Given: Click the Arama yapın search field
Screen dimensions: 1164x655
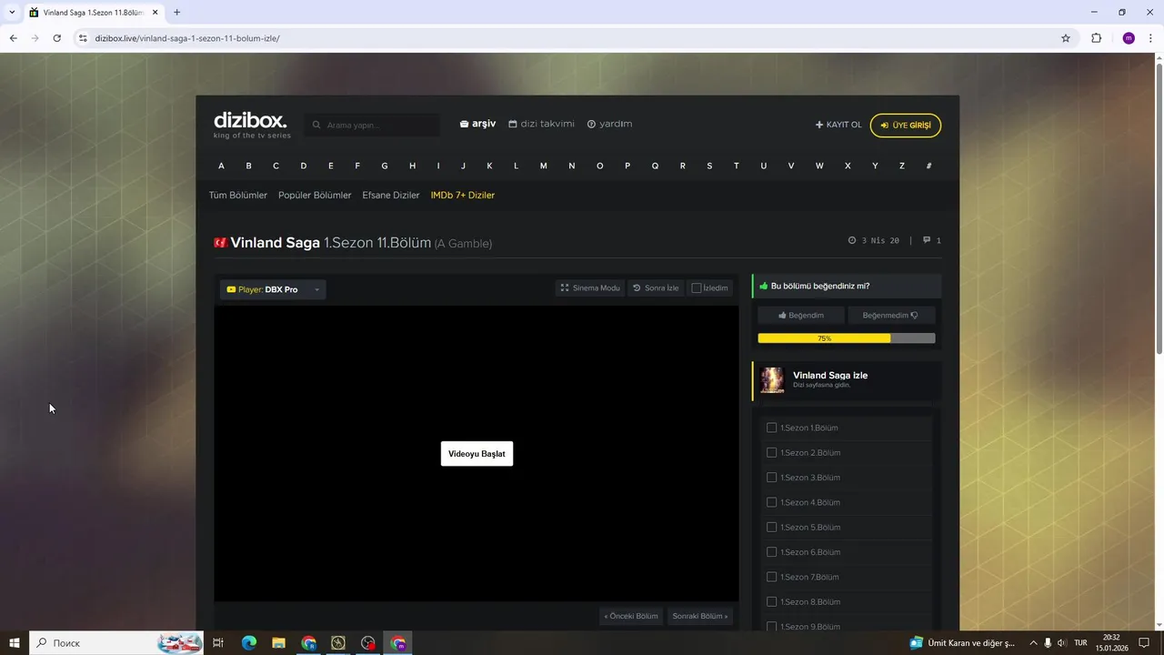Looking at the screenshot, I should (373, 125).
